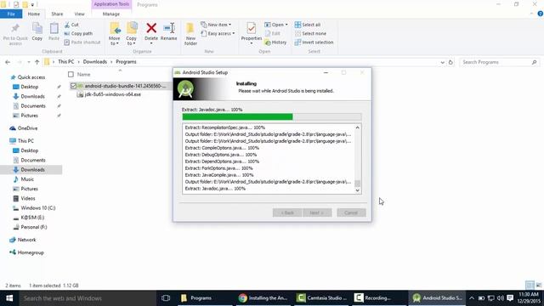Sort files by Name column header
The height and width of the screenshot is (306, 544).
tap(83, 75)
